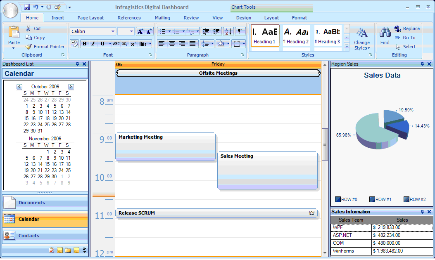Click the Strikethrough ABC icon
Image resolution: width=435 pixels, height=260 pixels.
[x=116, y=44]
